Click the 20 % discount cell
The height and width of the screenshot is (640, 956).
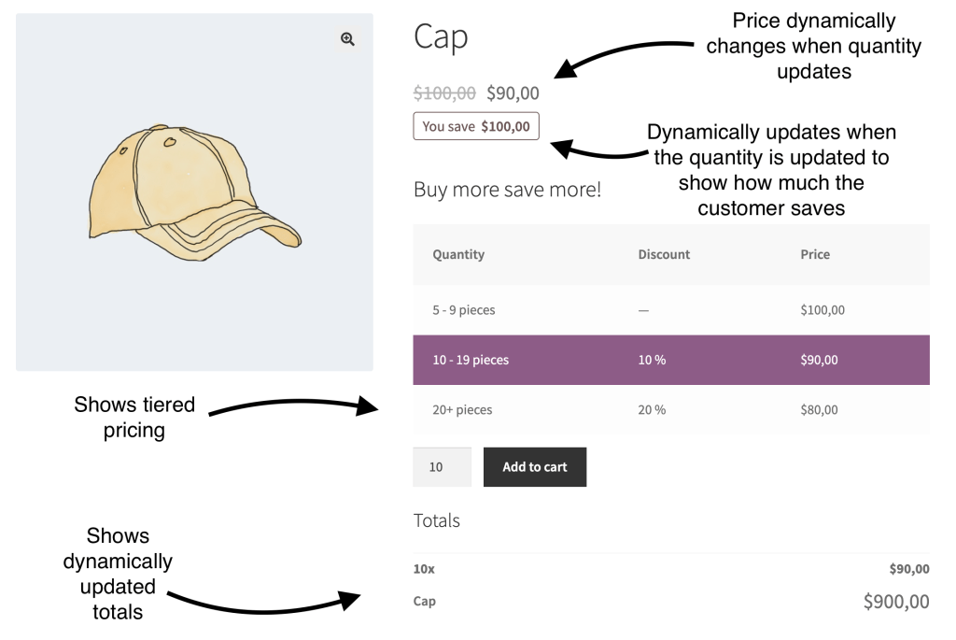coord(652,409)
